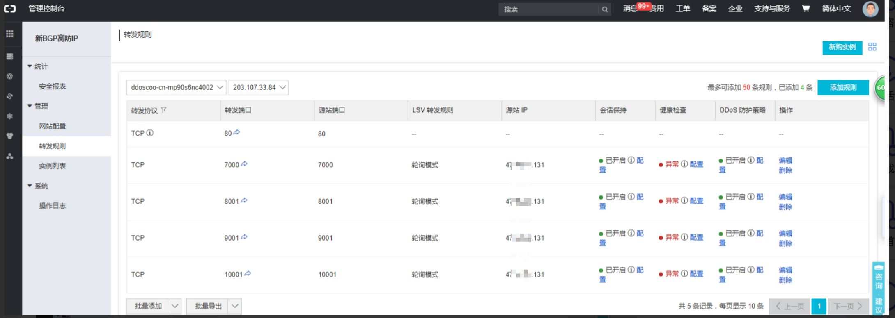
Task: Click 编辑 for the 10001 rule
Action: pyautogui.click(x=785, y=270)
